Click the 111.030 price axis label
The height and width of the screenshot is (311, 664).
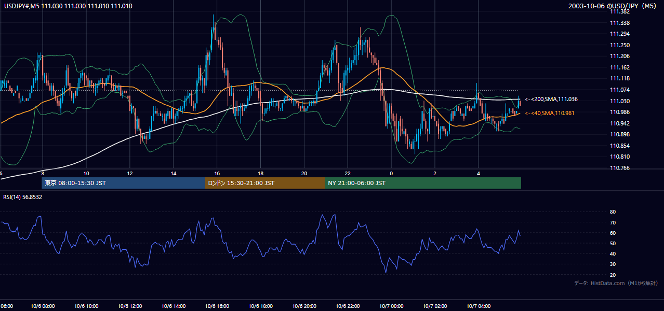pyautogui.click(x=620, y=101)
